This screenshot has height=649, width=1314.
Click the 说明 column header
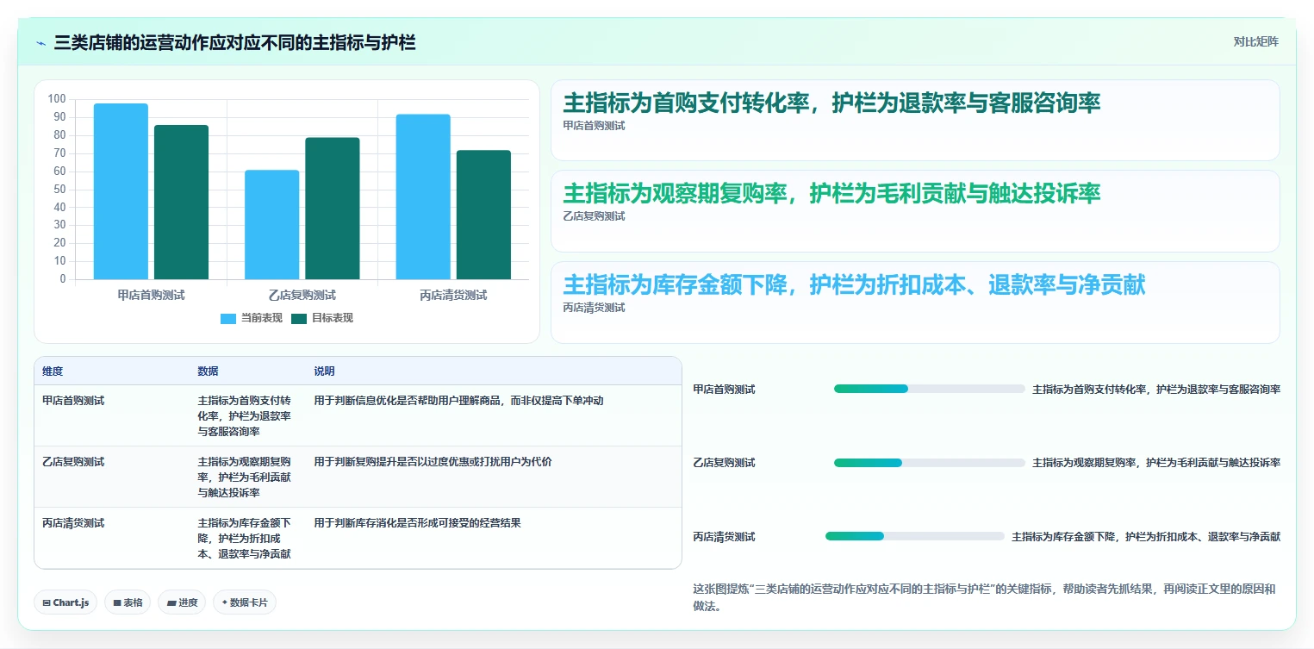click(324, 371)
